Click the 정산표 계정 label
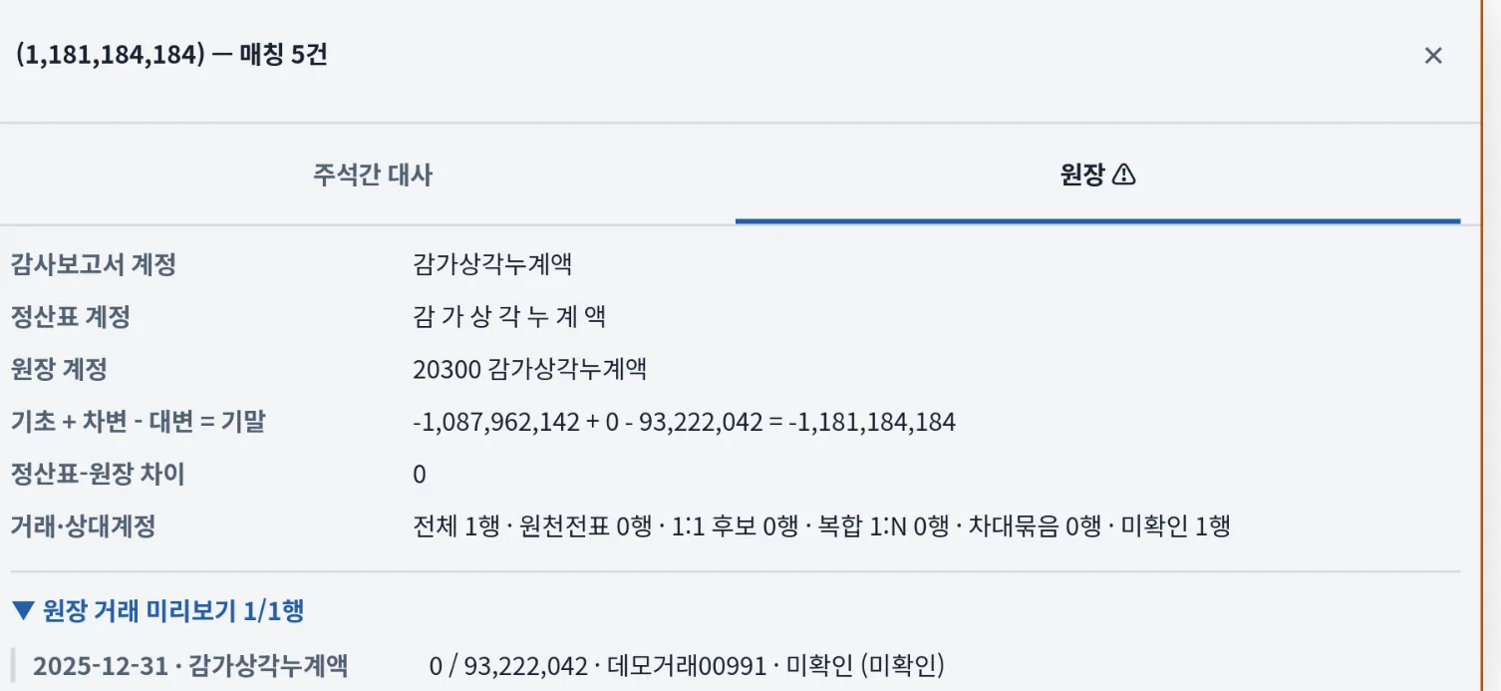The image size is (1501, 691). (x=70, y=317)
